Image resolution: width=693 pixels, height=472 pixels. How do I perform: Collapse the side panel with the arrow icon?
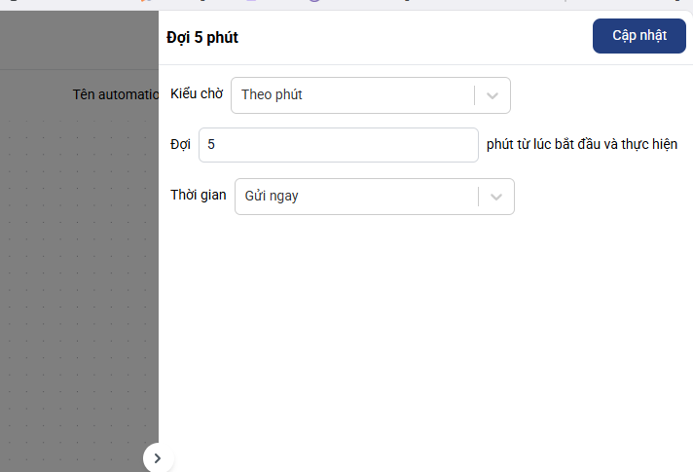click(158, 457)
